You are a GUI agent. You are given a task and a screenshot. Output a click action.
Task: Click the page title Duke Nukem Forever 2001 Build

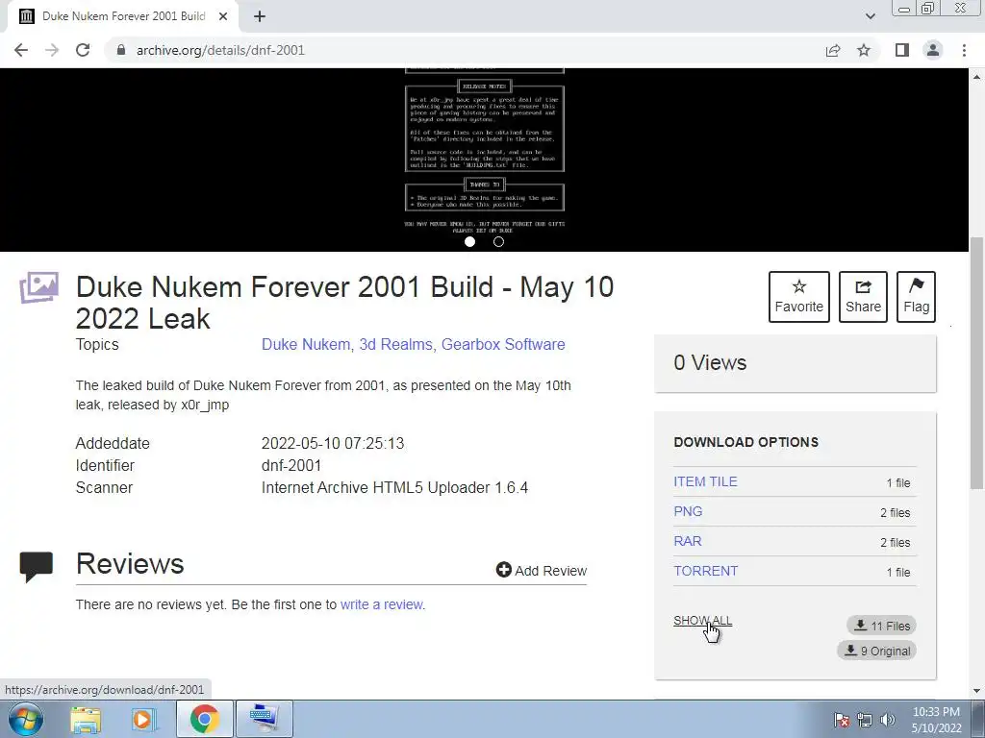pos(345,303)
